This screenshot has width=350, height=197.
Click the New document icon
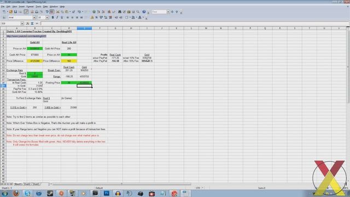click(x=4, y=11)
